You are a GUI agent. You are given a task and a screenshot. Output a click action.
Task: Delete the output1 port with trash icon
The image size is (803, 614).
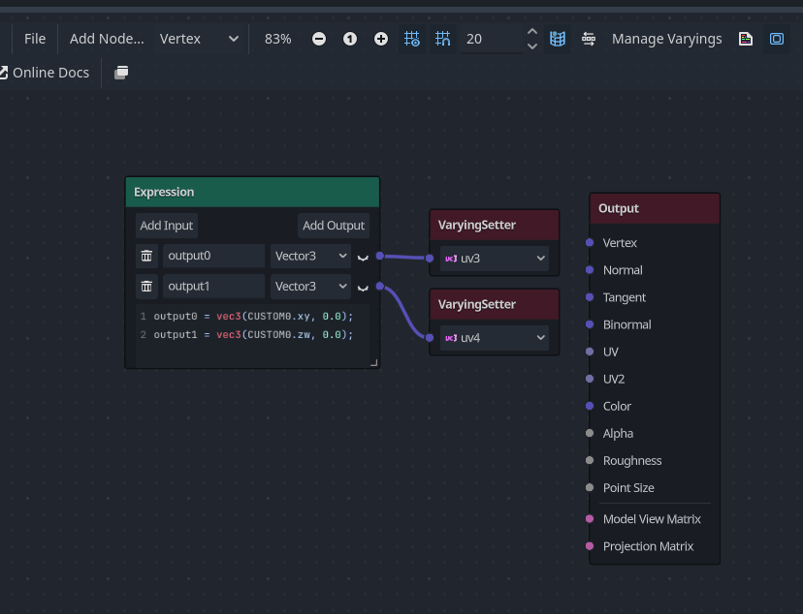(146, 287)
